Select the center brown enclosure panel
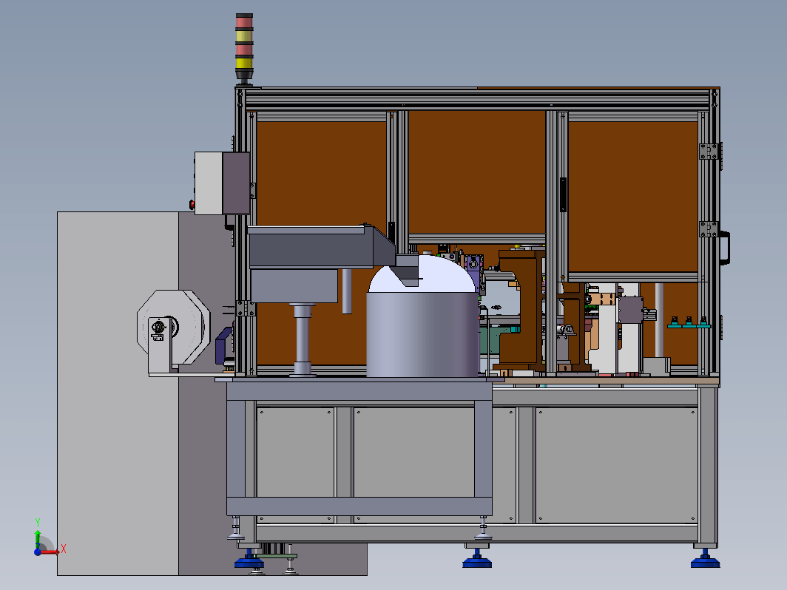Viewport: 787px width, 590px height. click(x=477, y=172)
